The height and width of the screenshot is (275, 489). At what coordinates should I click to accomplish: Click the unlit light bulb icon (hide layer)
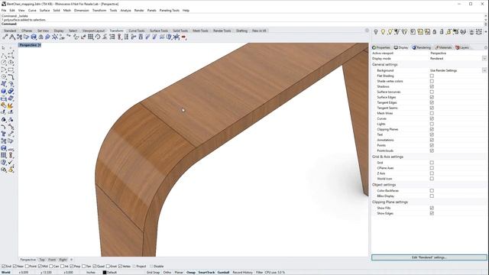[x=376, y=31]
